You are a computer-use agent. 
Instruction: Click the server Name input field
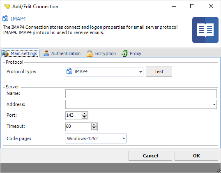click(x=141, y=94)
